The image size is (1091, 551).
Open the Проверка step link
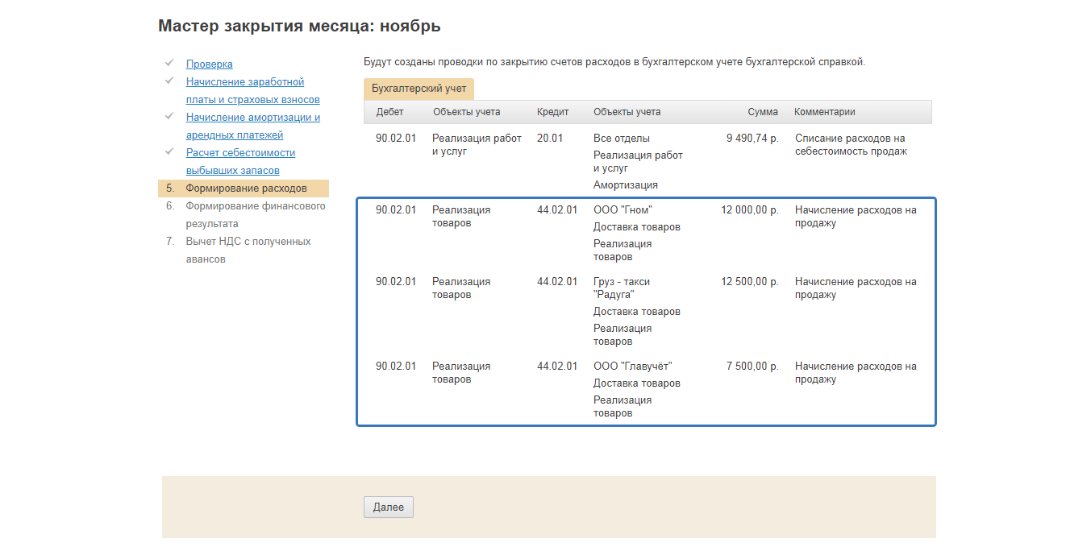(x=209, y=64)
